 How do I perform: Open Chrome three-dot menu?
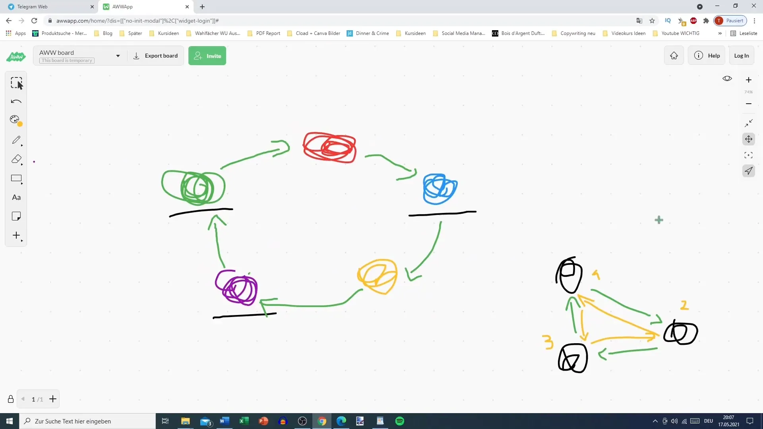[754, 21]
